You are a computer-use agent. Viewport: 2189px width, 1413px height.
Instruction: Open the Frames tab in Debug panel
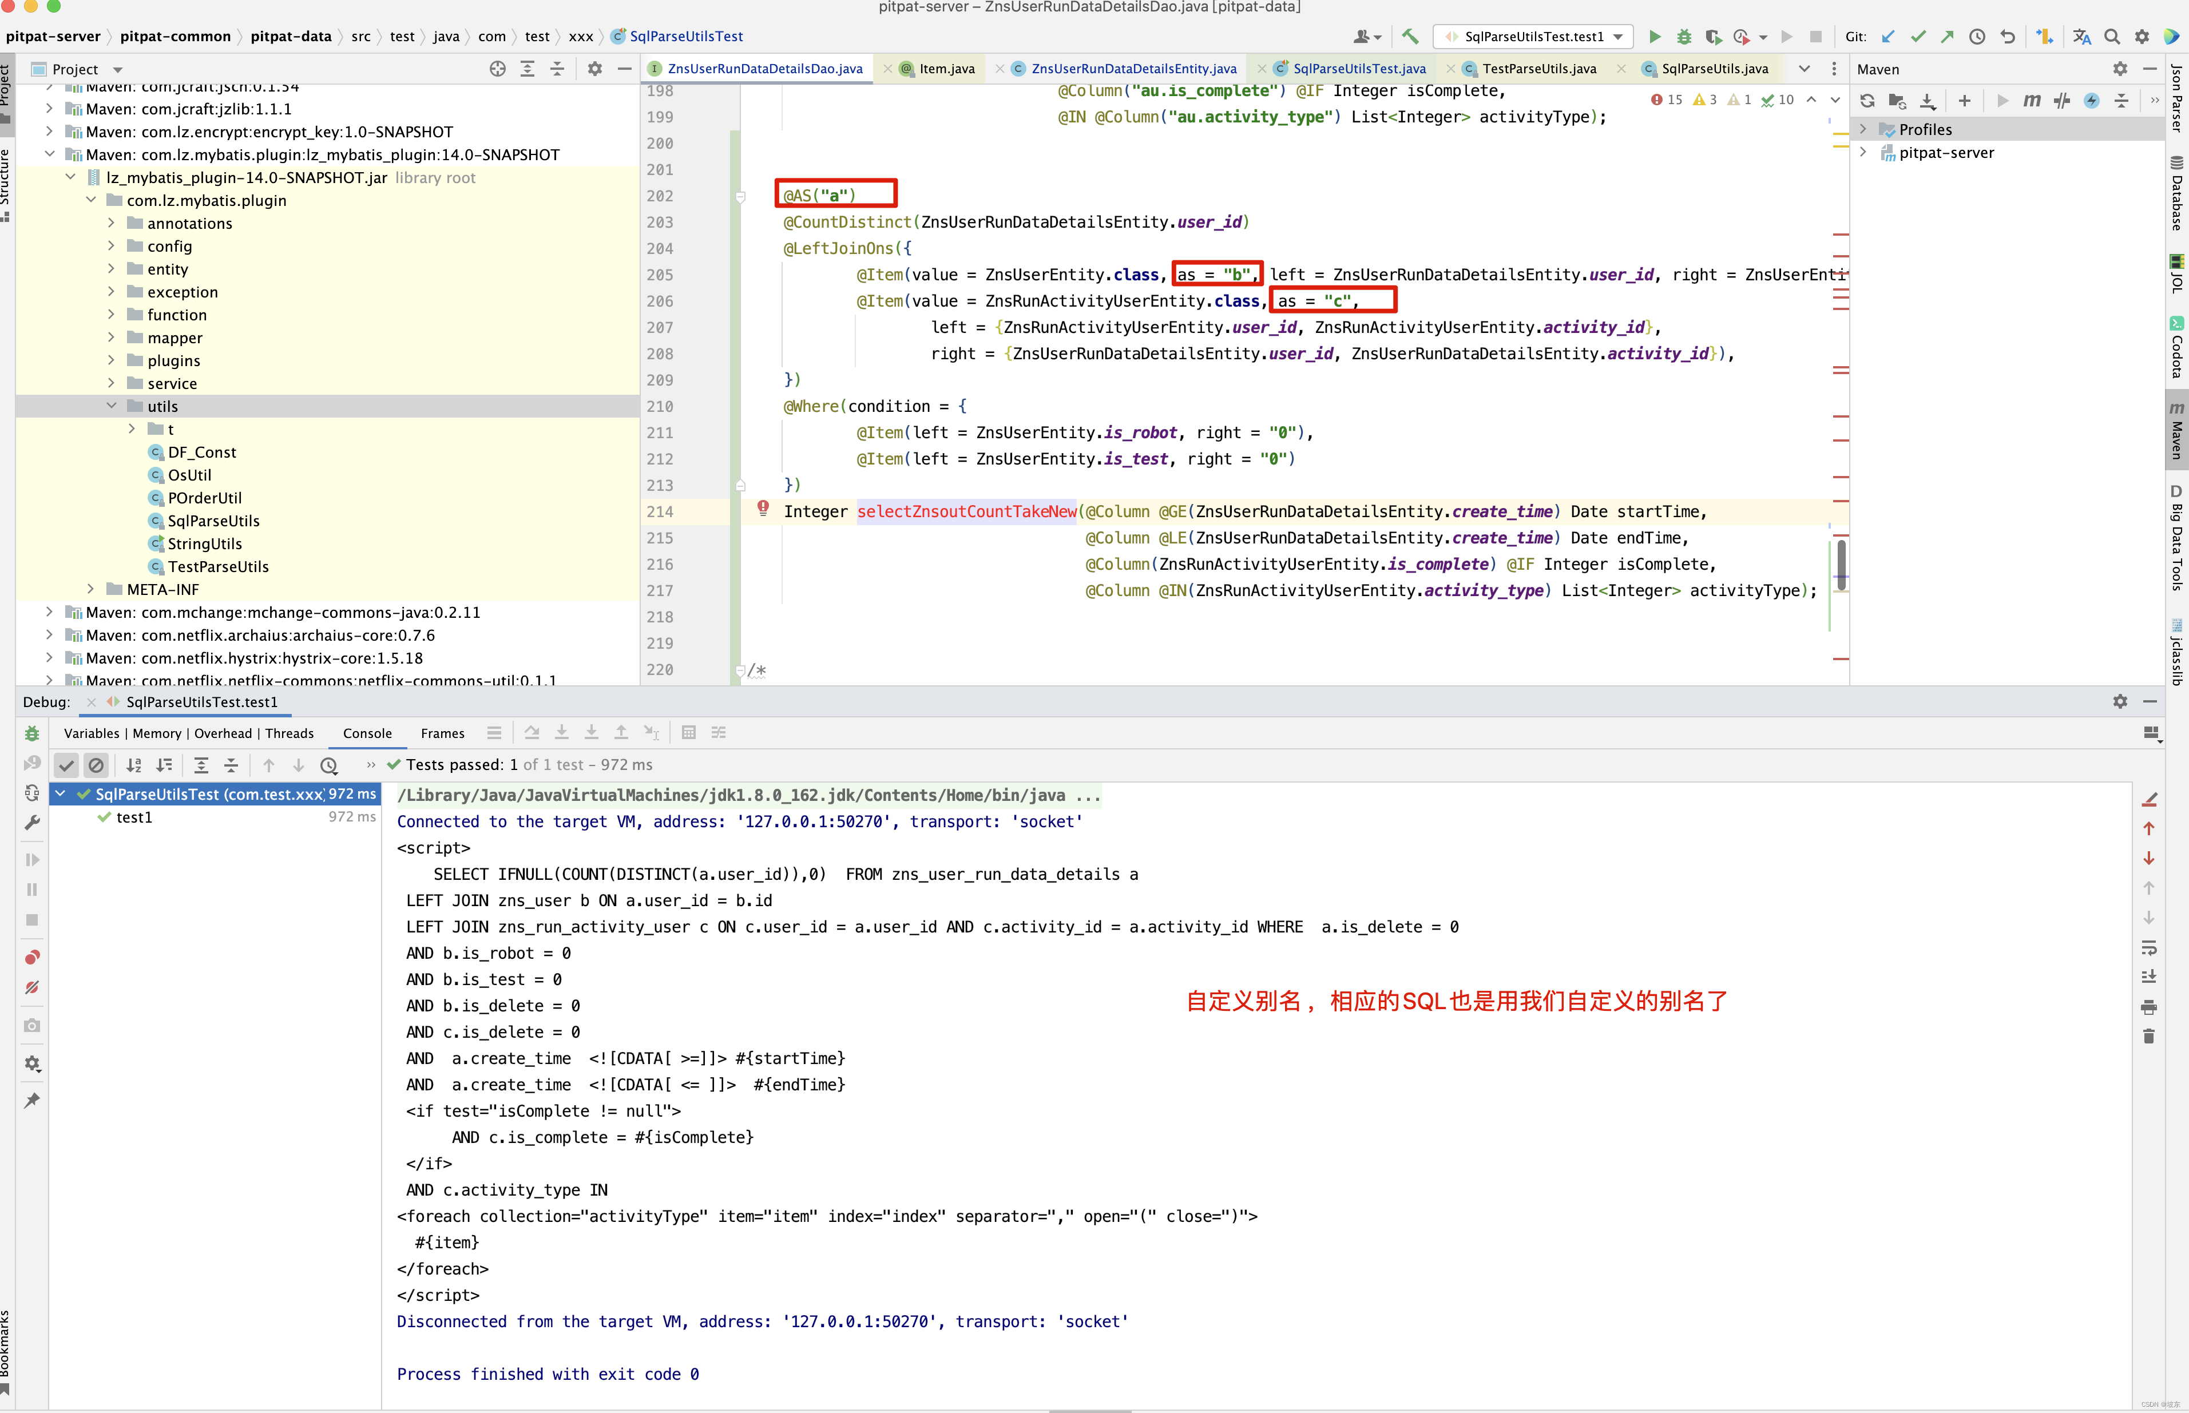point(442,733)
